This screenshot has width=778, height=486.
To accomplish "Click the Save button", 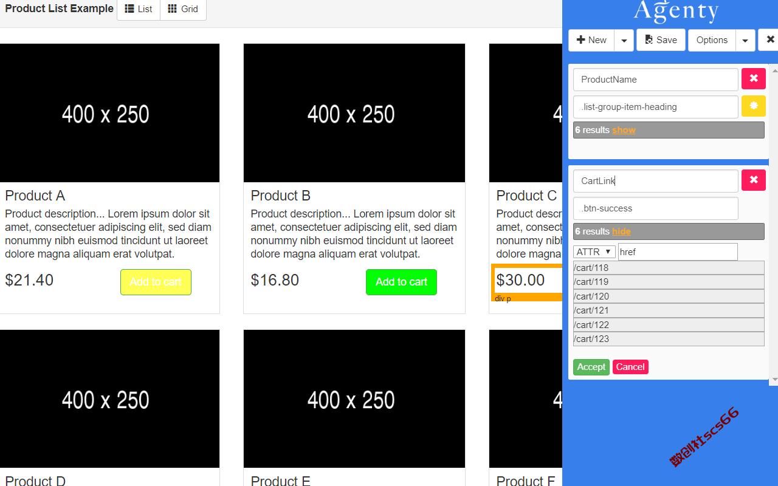I will pos(661,40).
